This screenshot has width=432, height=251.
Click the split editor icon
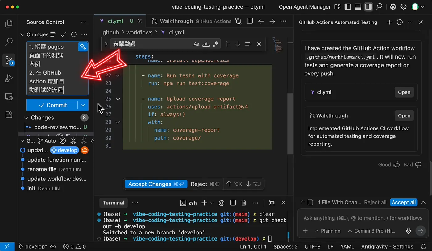250,21
